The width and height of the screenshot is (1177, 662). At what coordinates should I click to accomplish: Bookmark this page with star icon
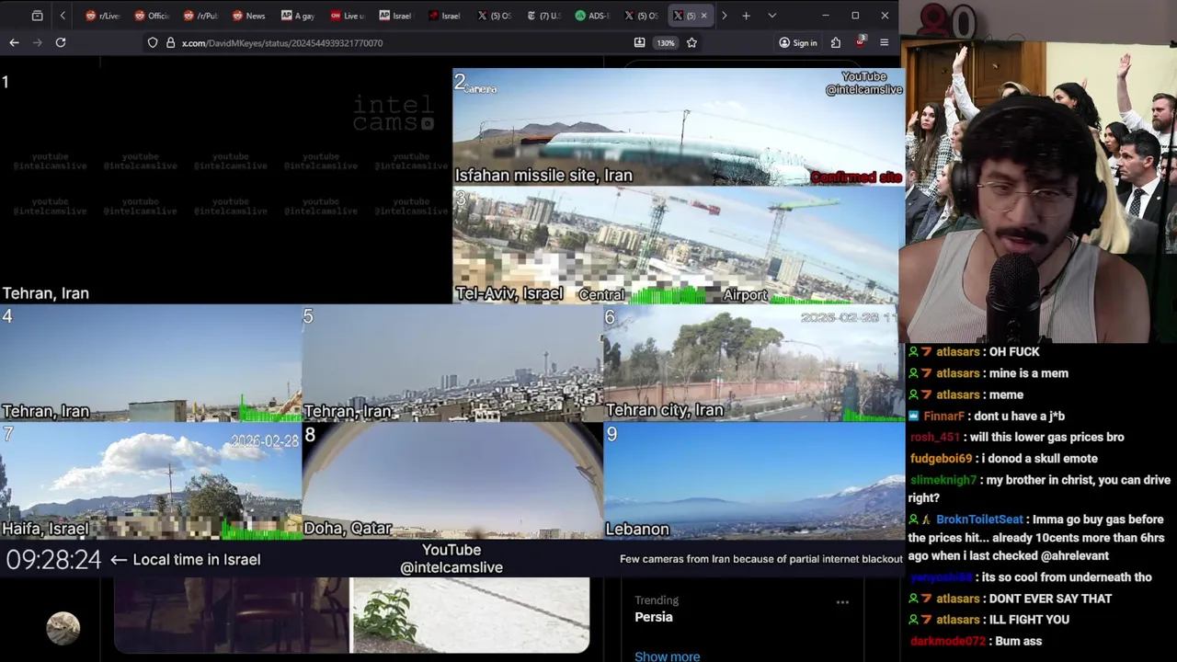coord(691,42)
